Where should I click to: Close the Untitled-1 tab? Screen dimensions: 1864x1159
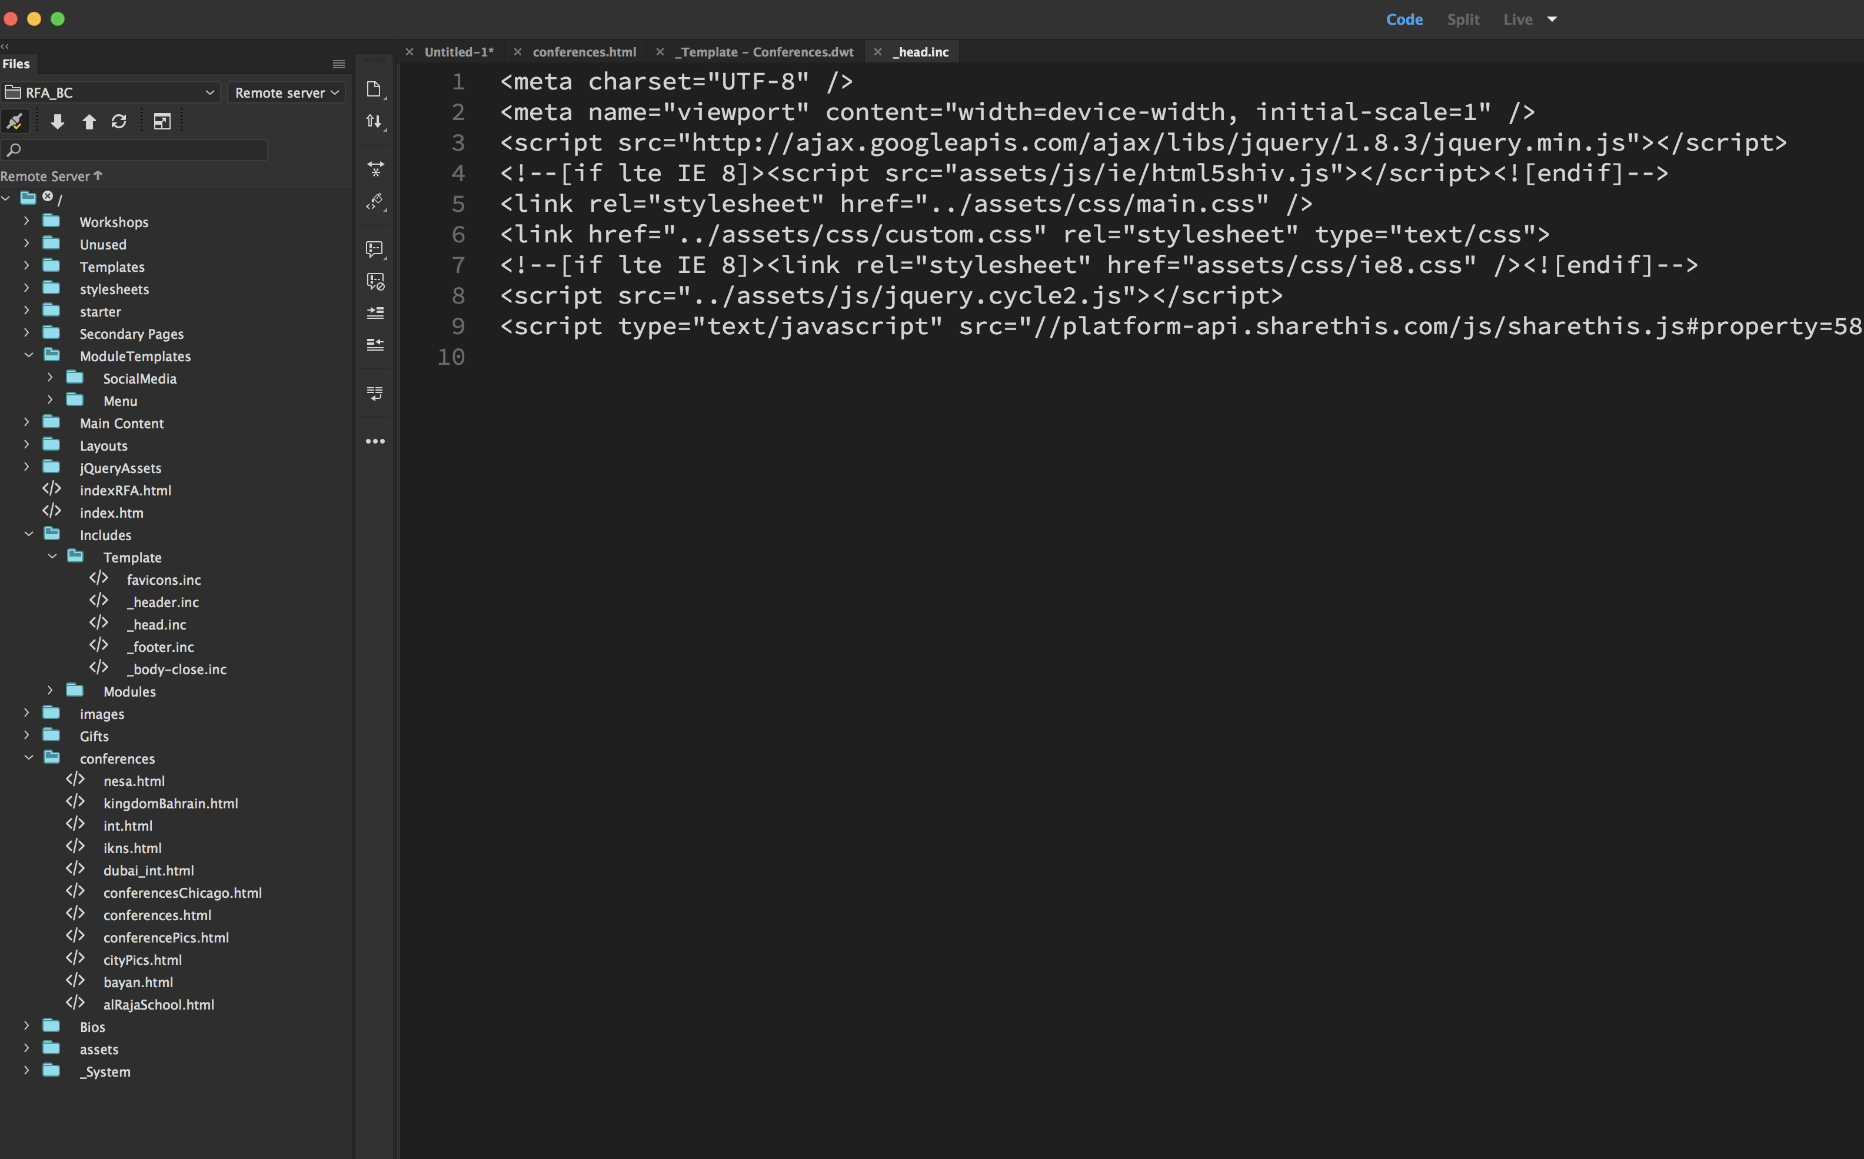click(x=410, y=52)
